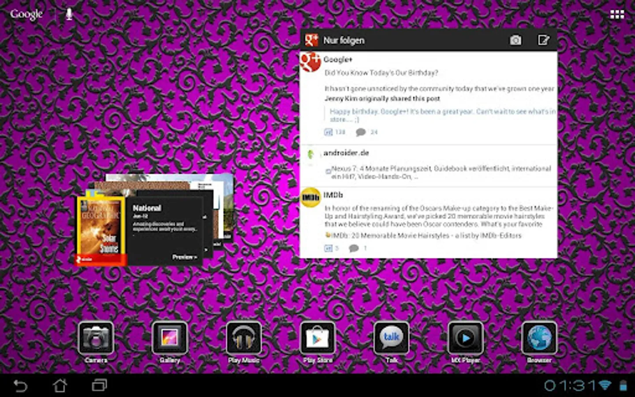Click +1 on the IMDb post
635x397 pixels.
[x=332, y=248]
